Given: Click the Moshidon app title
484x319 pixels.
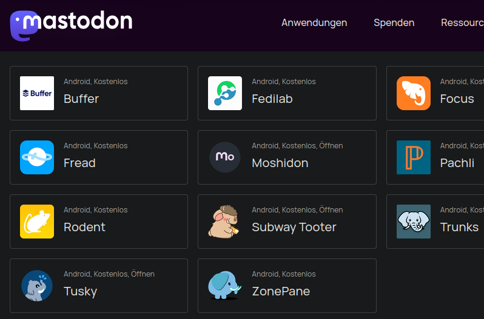Looking at the screenshot, I should pyautogui.click(x=280, y=163).
